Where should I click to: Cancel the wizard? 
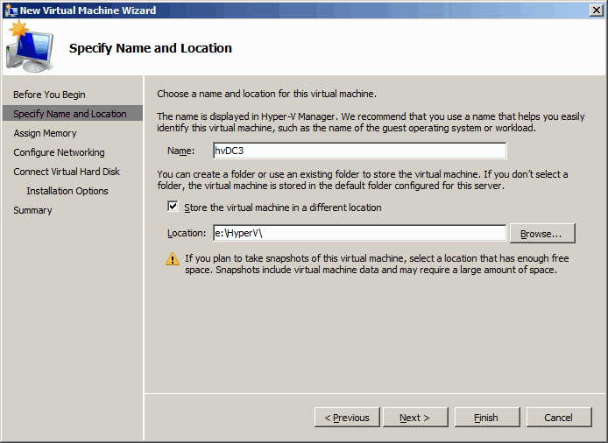[x=559, y=418]
